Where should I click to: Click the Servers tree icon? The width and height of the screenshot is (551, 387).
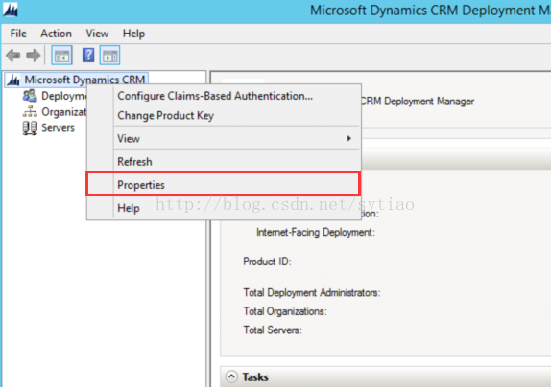[x=30, y=128]
